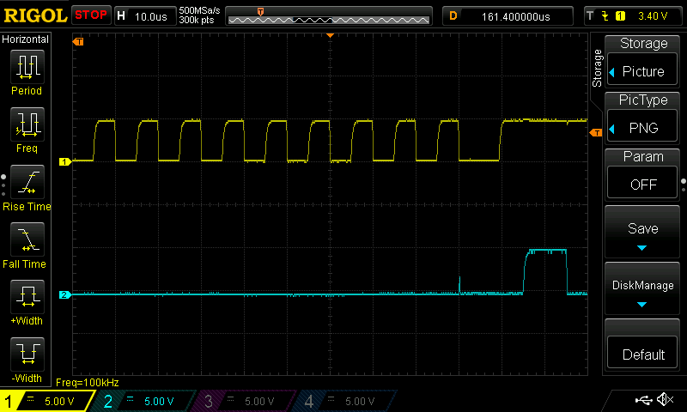Click the cyan channel 2 ground marker

click(65, 294)
